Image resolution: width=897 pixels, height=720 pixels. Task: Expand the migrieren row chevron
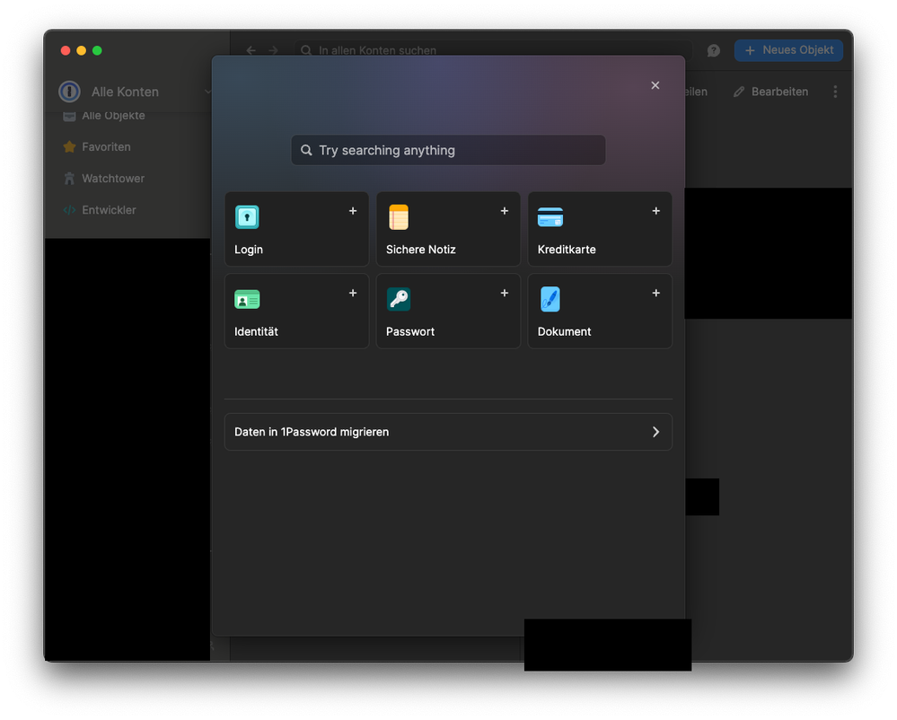655,432
